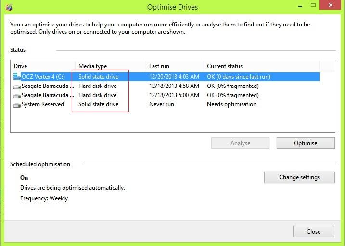
Task: Click last run '12/18/2013 4:58 AM'
Action: [174, 86]
